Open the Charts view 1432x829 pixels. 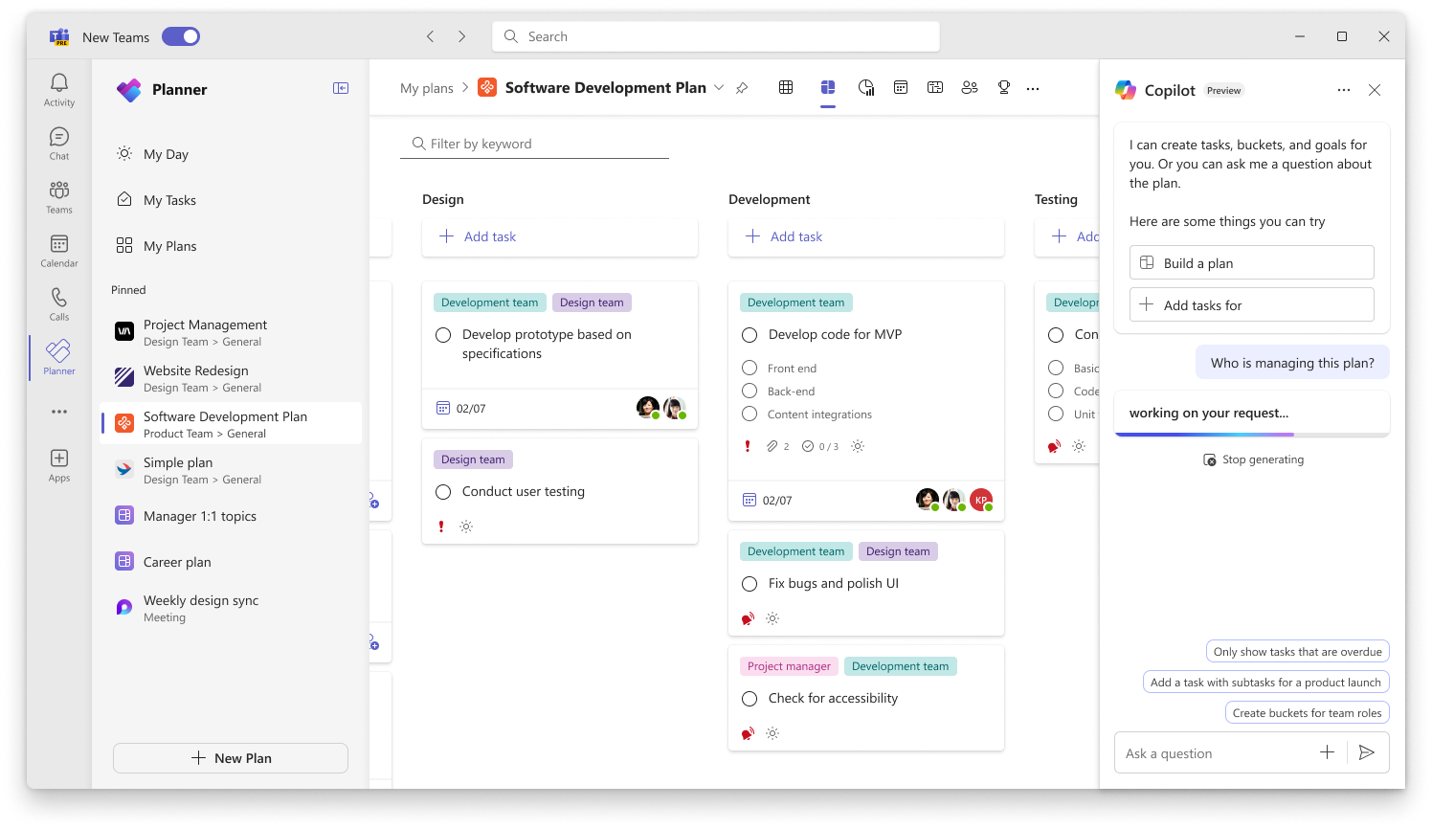866,87
